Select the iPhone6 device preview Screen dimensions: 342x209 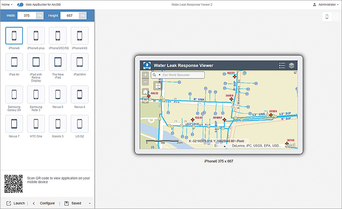coord(14,36)
